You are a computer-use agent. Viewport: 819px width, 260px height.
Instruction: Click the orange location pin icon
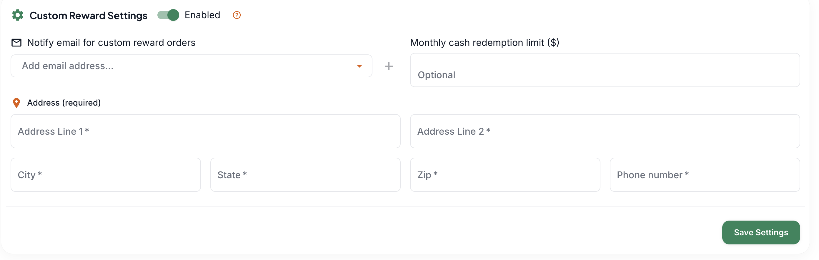pos(16,103)
